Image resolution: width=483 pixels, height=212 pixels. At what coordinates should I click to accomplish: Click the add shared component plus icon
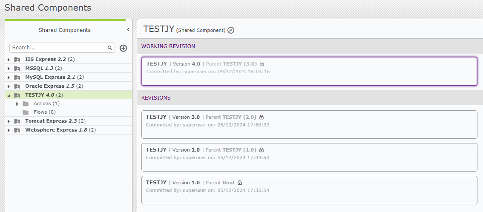(123, 48)
